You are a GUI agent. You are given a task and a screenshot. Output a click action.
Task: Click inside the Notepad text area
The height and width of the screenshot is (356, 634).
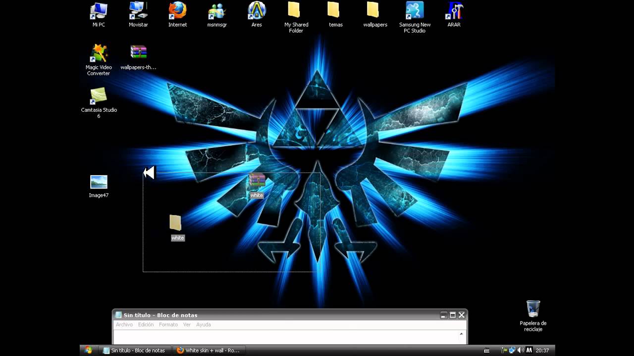coord(285,337)
